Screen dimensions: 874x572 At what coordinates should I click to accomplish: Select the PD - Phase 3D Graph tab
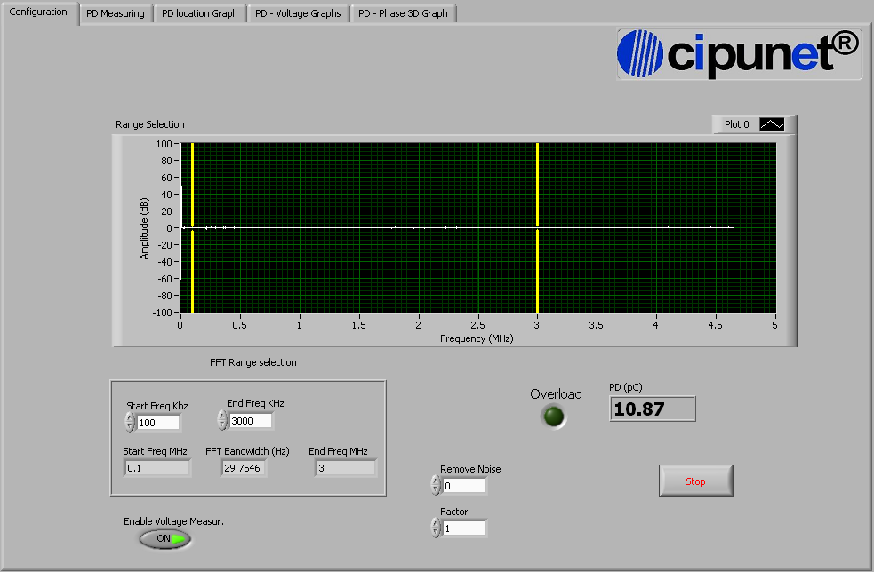tap(403, 13)
